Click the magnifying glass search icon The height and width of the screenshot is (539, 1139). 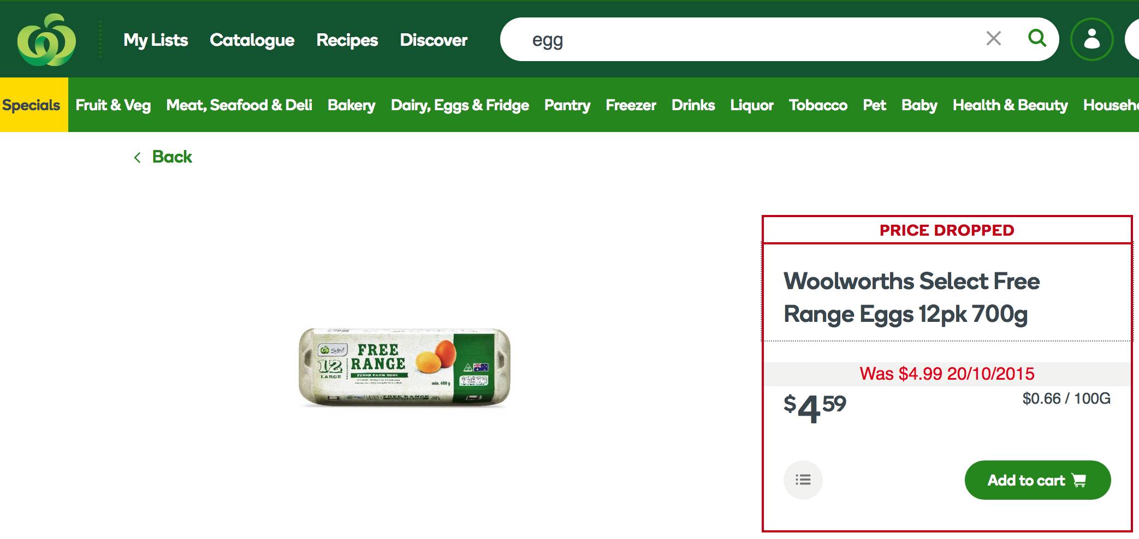(x=1037, y=39)
